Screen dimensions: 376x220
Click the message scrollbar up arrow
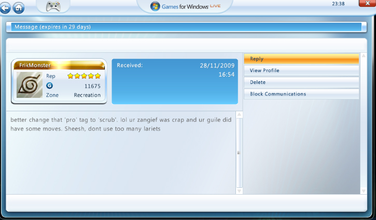coord(239,115)
